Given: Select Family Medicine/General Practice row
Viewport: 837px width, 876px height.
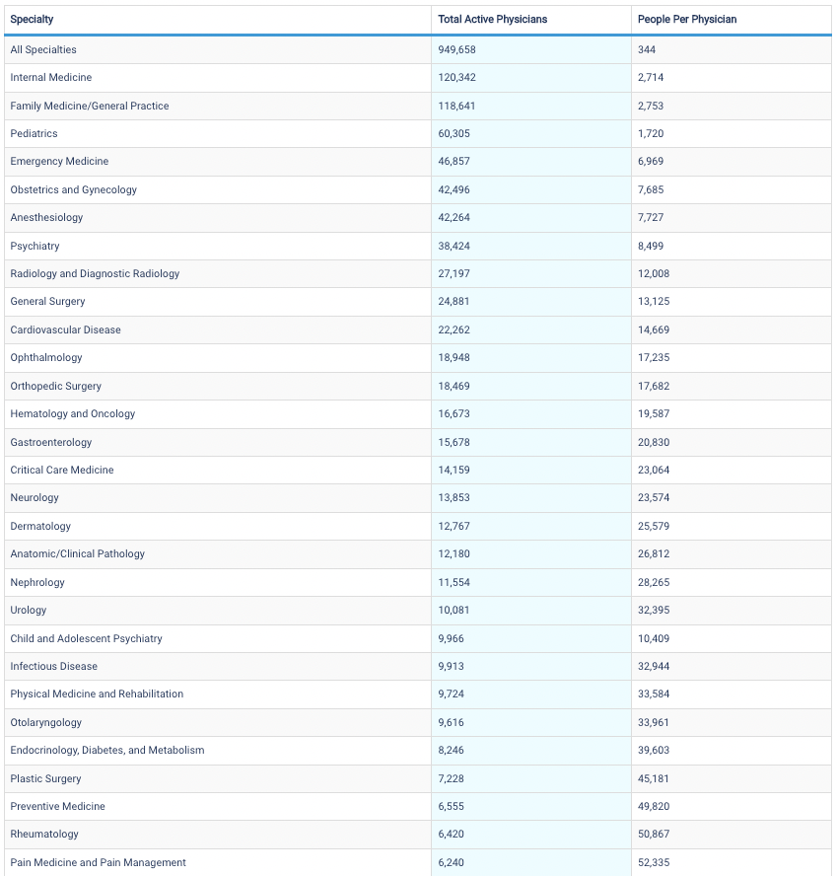Looking at the screenshot, I should click(x=90, y=106).
